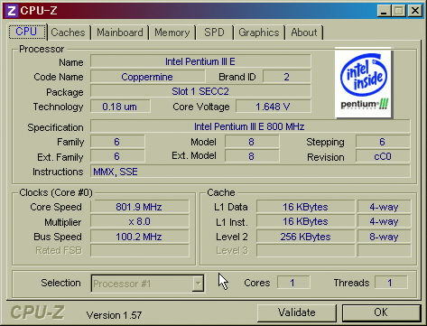Click the 0.18 um technology value
The width and height of the screenshot is (427, 326).
pyautogui.click(x=120, y=107)
